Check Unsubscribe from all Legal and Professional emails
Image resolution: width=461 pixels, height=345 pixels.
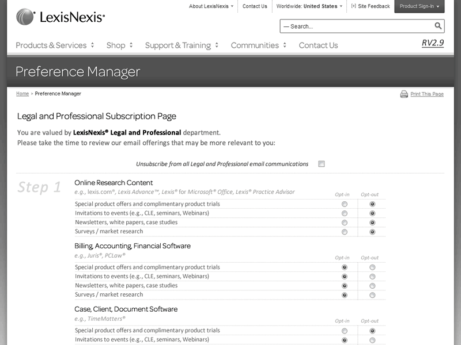pyautogui.click(x=322, y=164)
